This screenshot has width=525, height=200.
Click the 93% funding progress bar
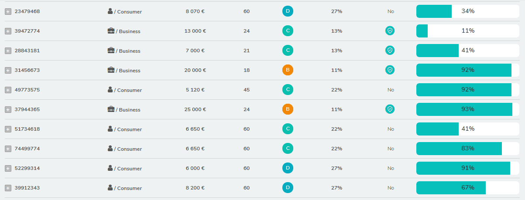click(x=468, y=109)
